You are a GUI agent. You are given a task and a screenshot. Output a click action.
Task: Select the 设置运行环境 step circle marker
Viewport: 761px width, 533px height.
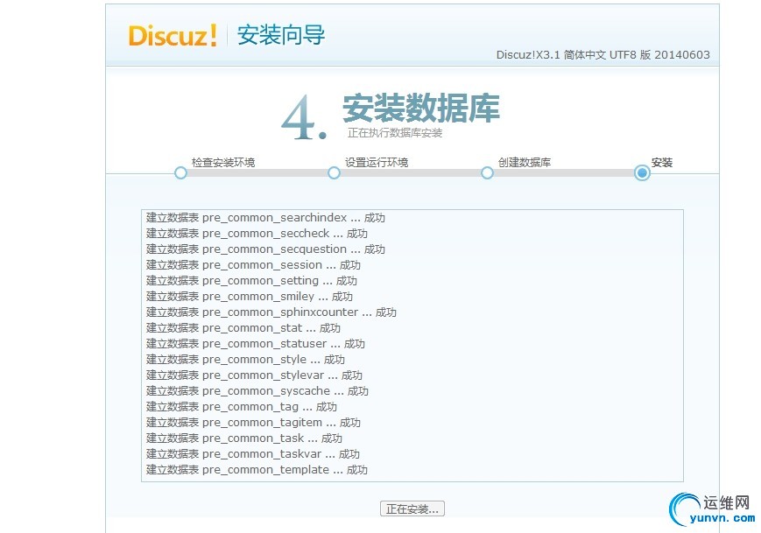pyautogui.click(x=334, y=172)
